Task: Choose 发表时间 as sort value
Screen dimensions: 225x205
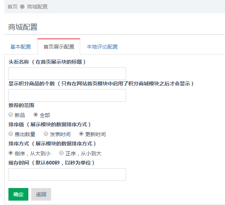Action: [46, 134]
